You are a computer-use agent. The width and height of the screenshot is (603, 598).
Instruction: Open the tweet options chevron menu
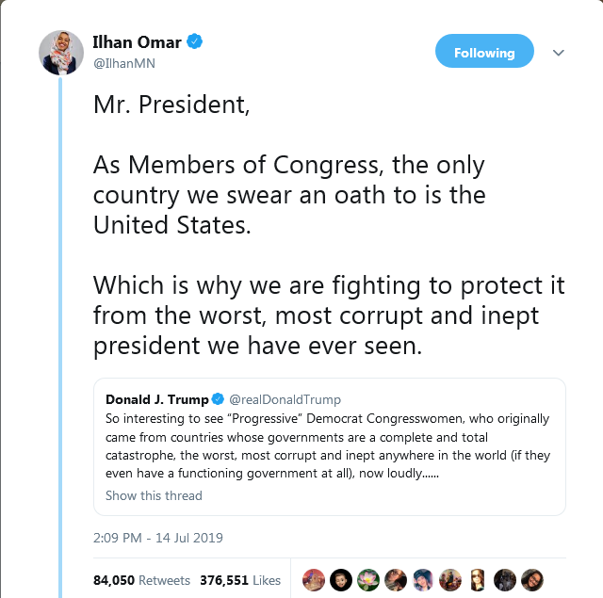pos(558,53)
